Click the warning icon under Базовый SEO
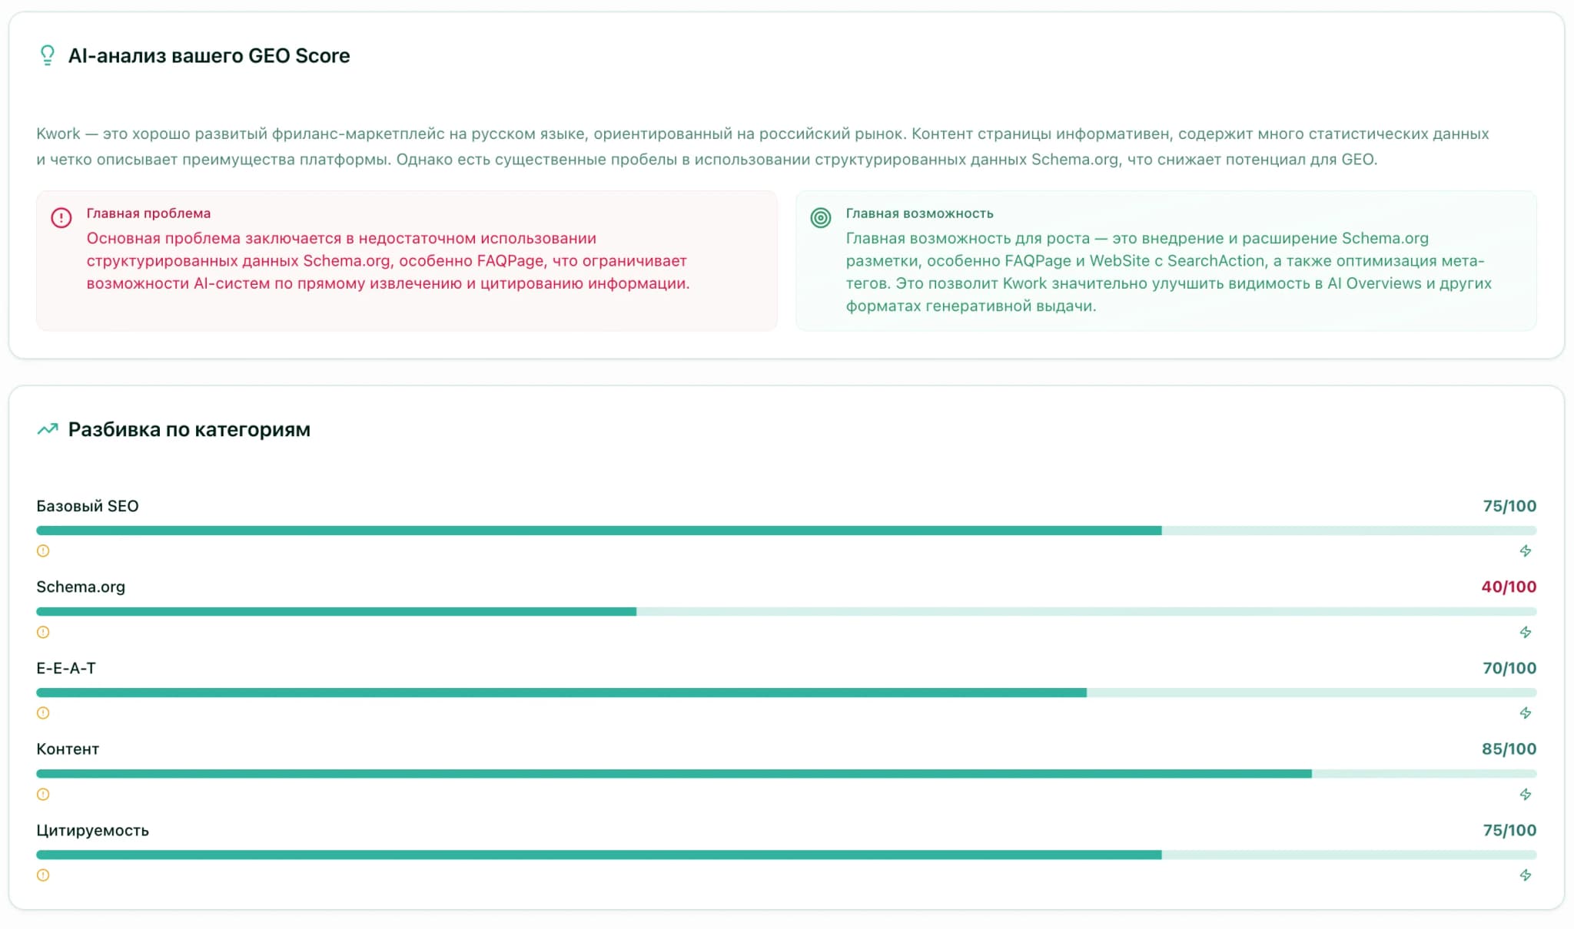The image size is (1574, 929). pos(43,551)
